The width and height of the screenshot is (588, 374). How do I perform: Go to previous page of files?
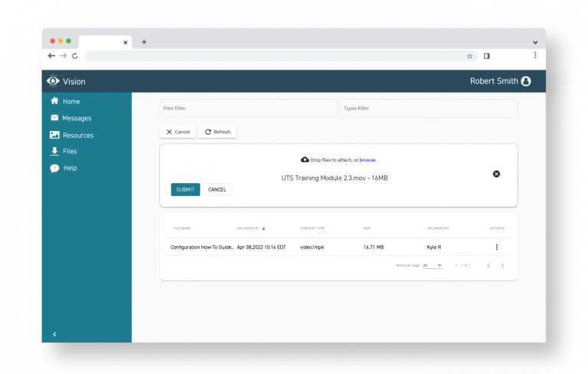tap(488, 265)
